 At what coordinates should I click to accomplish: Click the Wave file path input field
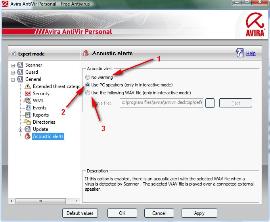161,103
